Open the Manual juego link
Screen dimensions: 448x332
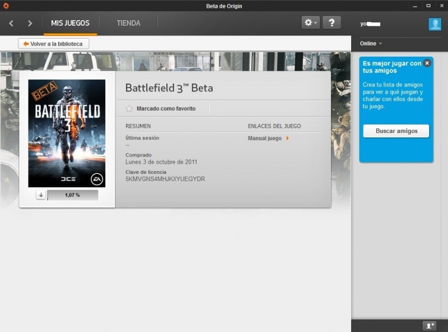coord(268,138)
